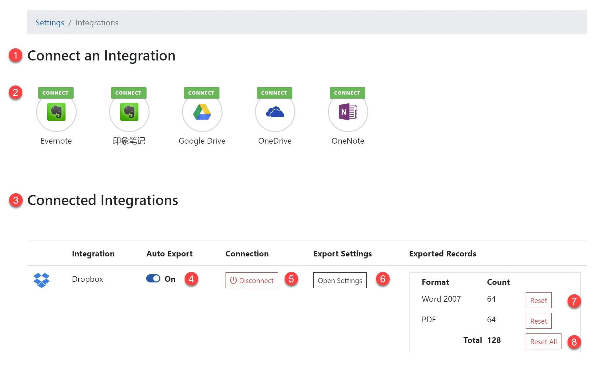Image resolution: width=603 pixels, height=374 pixels.
Task: Click the Google Drive triangle icon
Action: (202, 112)
